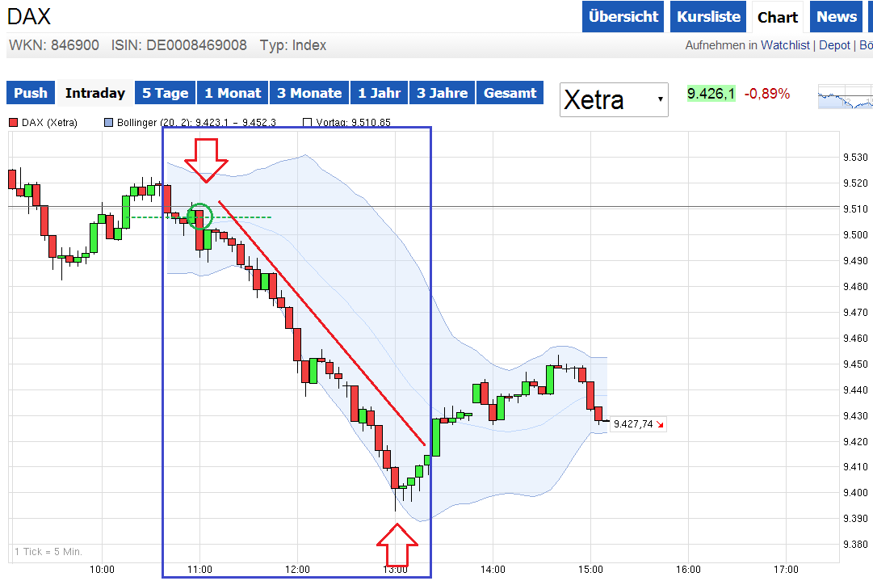Click the red upward annotation arrow near 13:00
The width and height of the screenshot is (873, 581).
[397, 545]
